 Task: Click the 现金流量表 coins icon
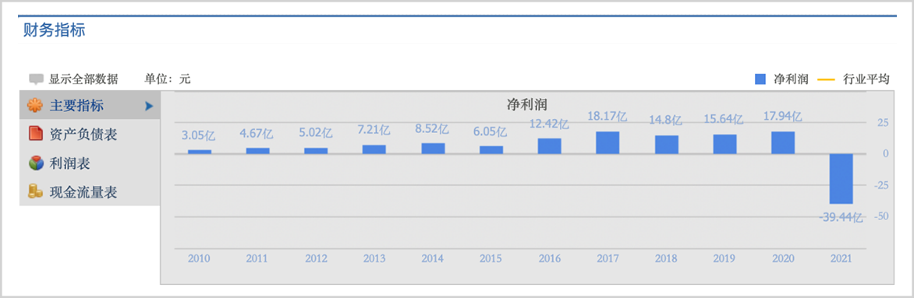[x=36, y=191]
